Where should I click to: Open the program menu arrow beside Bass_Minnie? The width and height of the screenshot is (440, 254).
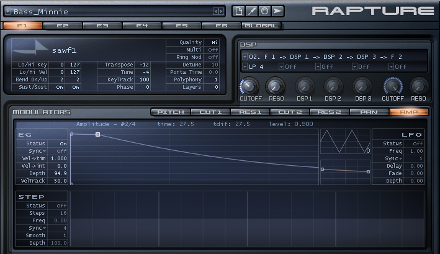pos(7,12)
